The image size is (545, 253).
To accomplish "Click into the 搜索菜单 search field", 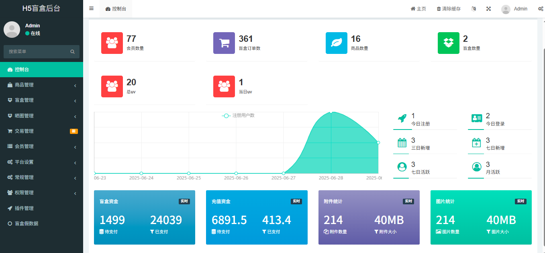I will point(37,52).
